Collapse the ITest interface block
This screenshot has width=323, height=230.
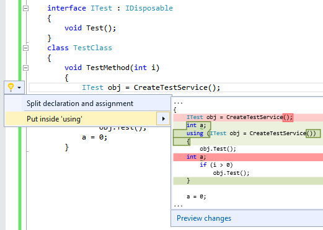click(25, 8)
